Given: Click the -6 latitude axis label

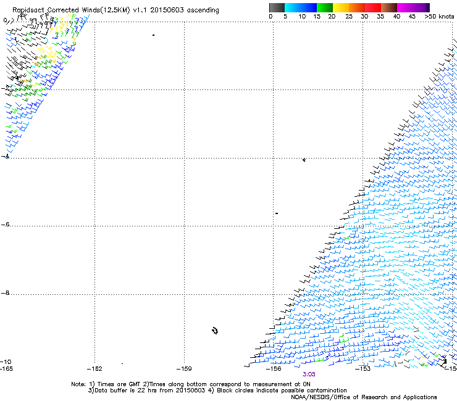Looking at the screenshot, I should coord(5,224).
